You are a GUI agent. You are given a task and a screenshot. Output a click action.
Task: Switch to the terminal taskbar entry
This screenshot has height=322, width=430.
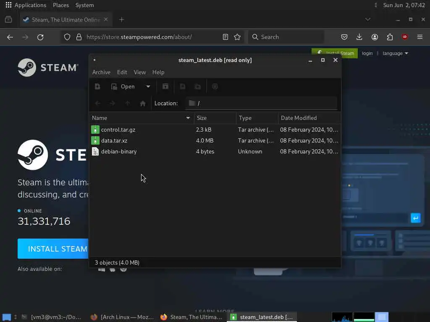tap(52, 317)
